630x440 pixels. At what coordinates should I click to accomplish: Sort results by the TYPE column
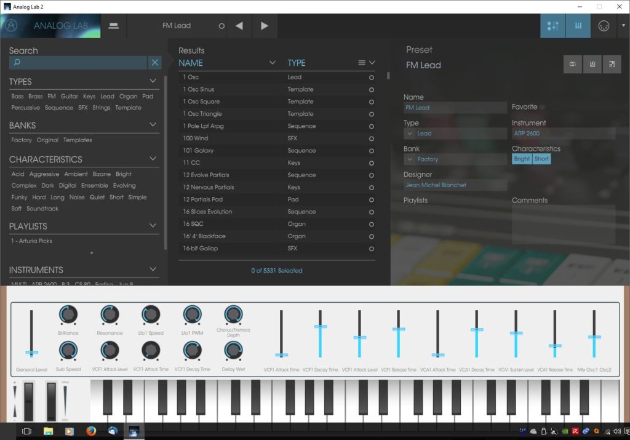click(297, 63)
